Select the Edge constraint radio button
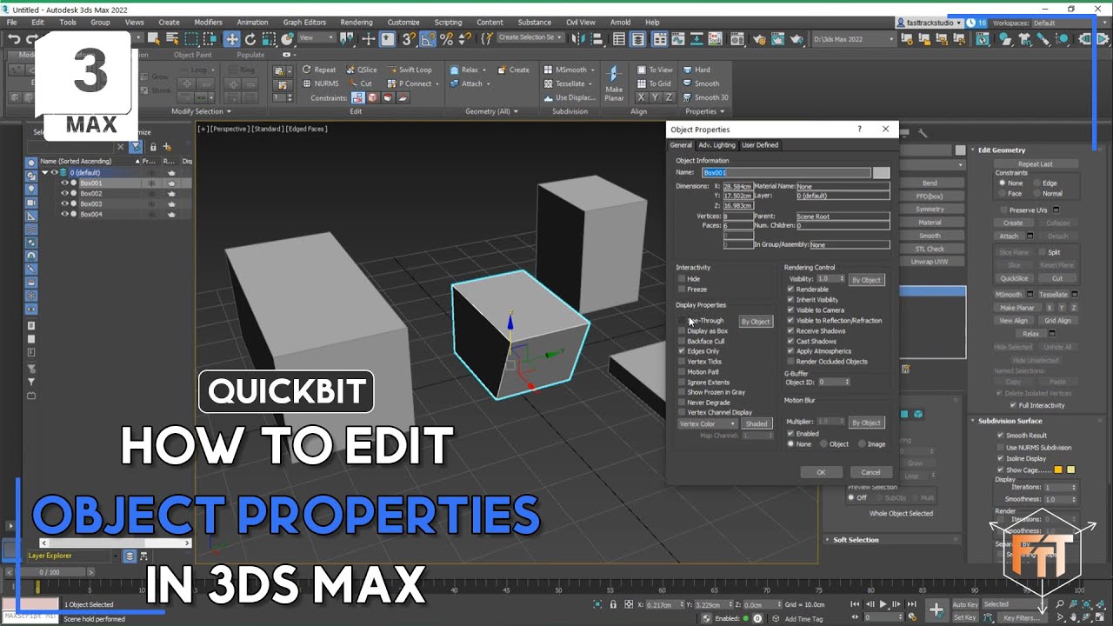 tap(1036, 183)
